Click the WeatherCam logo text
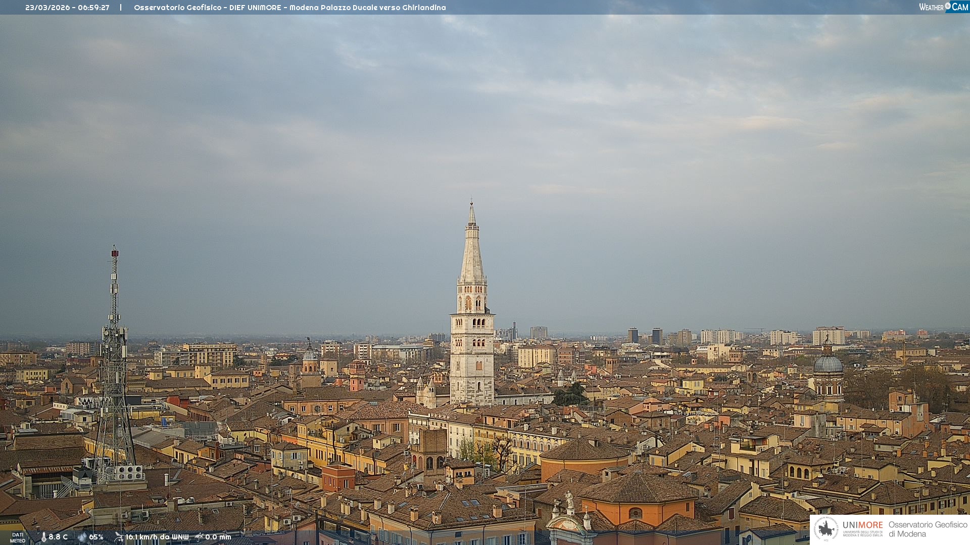 tap(943, 7)
